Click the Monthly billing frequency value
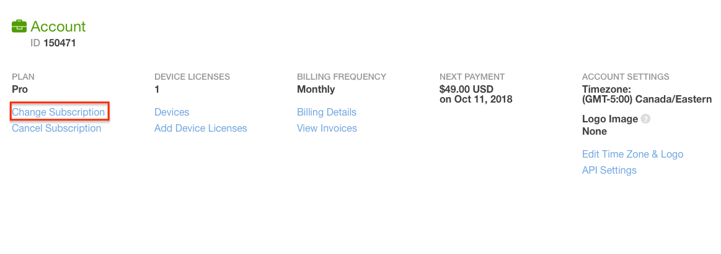 click(316, 90)
